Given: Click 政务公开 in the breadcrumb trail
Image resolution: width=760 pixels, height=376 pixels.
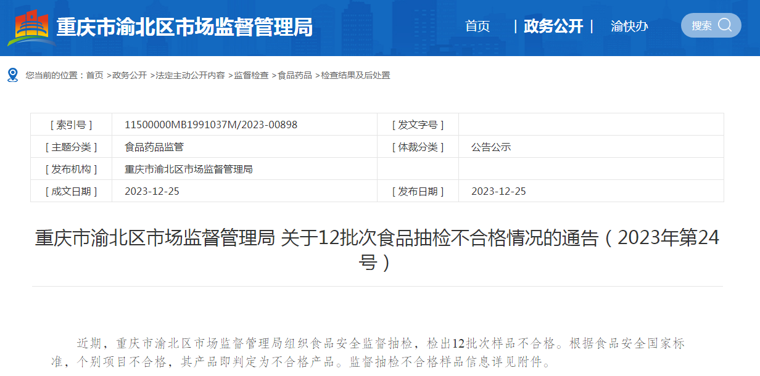Looking at the screenshot, I should coord(130,75).
